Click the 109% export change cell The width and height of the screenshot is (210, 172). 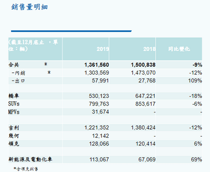point(195,81)
